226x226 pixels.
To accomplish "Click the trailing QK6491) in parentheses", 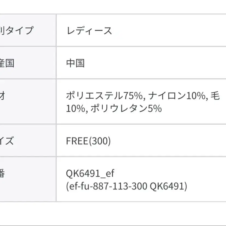I will click(x=168, y=187).
